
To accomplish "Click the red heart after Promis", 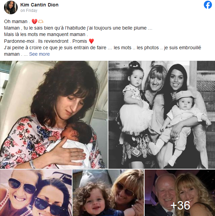I will pyautogui.click(x=91, y=41).
